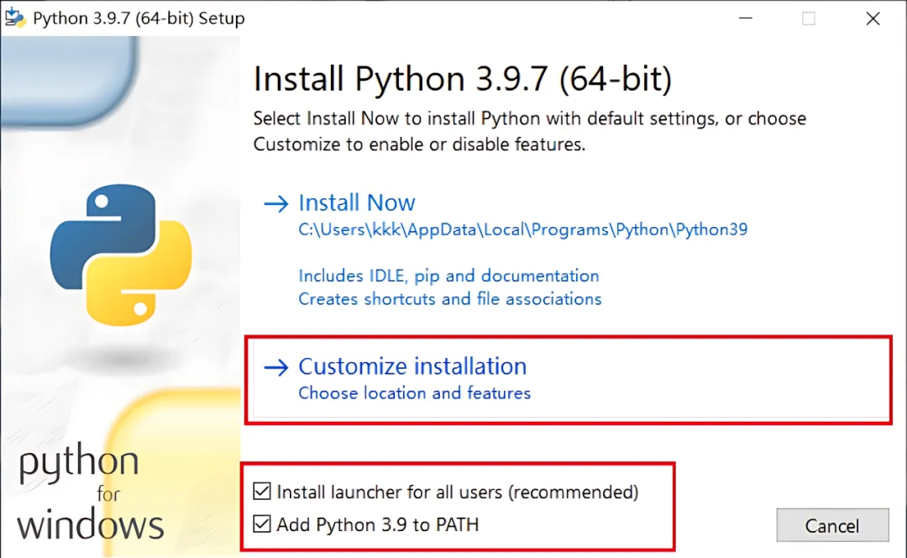This screenshot has height=558, width=907.
Task: Click the greyed-out maximize button
Action: (808, 18)
